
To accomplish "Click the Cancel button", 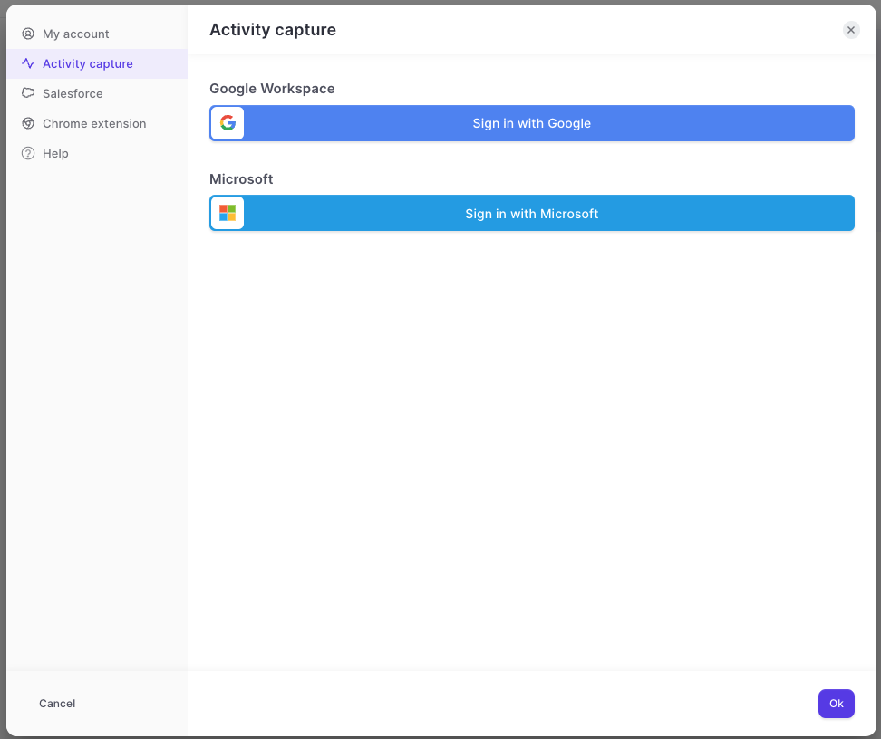I will pyautogui.click(x=57, y=703).
